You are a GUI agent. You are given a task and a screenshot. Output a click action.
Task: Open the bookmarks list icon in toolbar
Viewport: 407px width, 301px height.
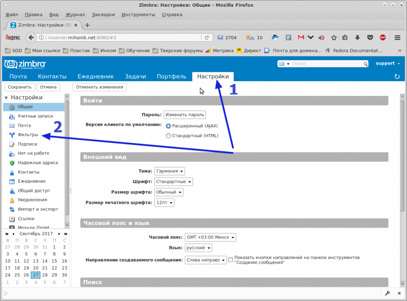345,38
